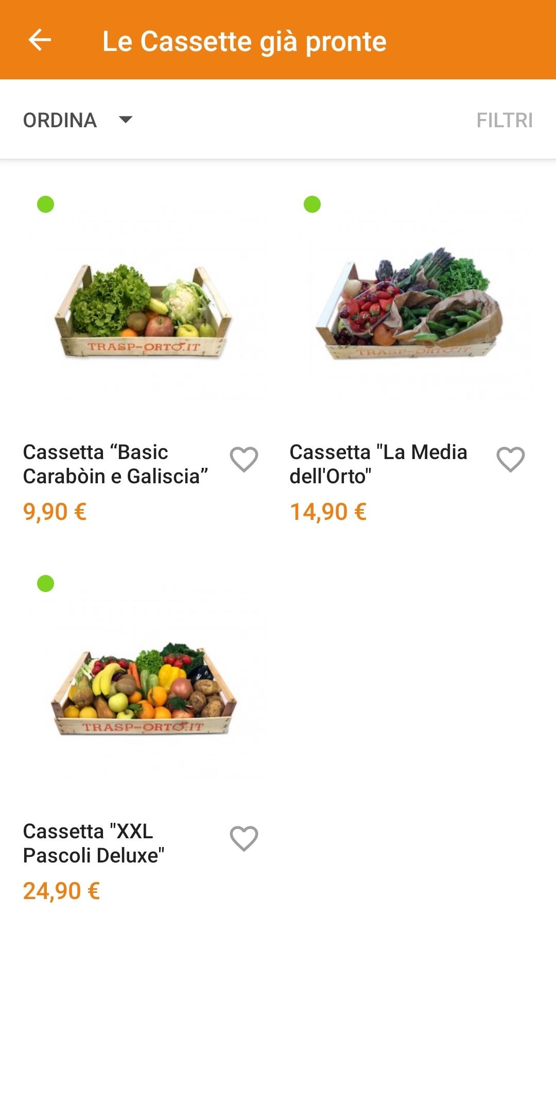Add XXL Pascoli Deluxe to favorites
Viewport: 556px width, 1100px height.
click(244, 838)
